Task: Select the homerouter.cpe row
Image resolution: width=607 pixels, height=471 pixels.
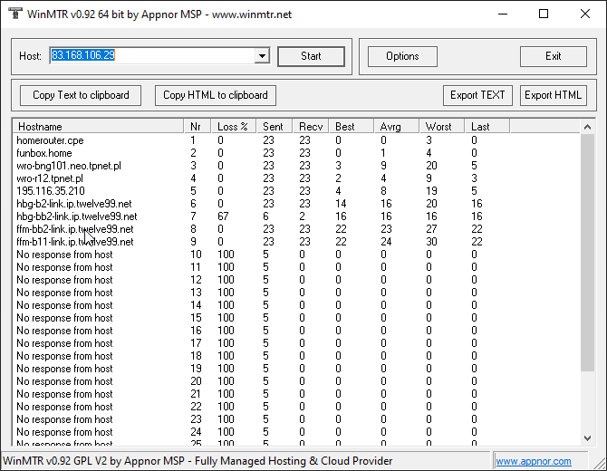Action: (51, 140)
